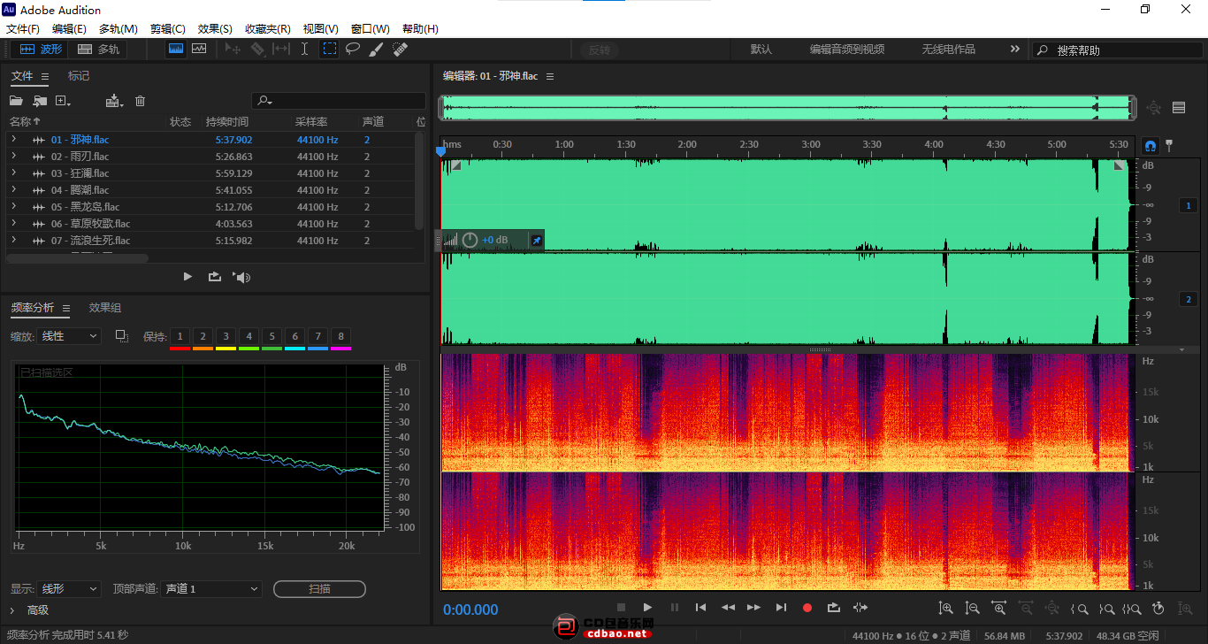Zoom in amplitude icon

pos(946,608)
